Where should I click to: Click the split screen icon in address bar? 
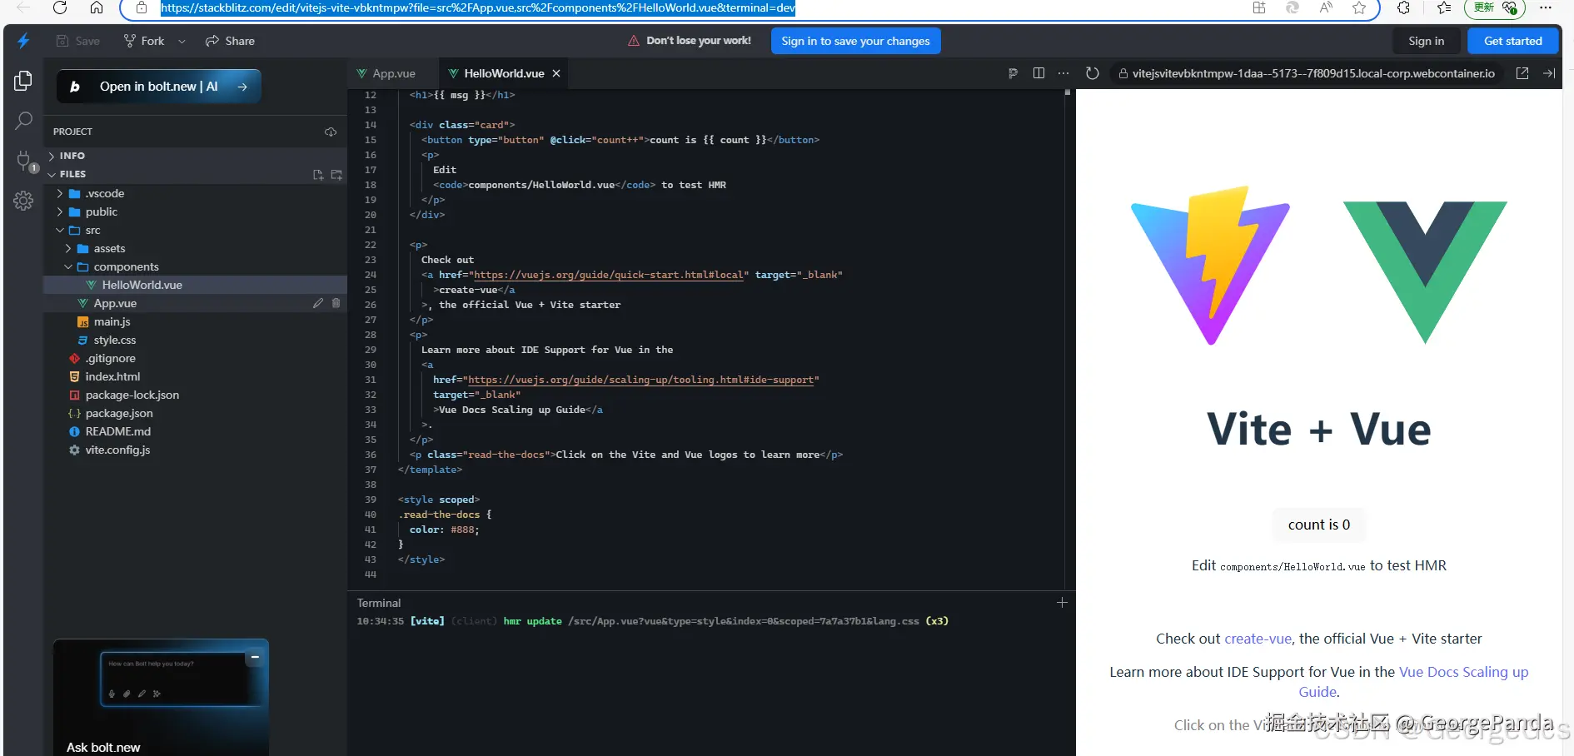(1259, 7)
